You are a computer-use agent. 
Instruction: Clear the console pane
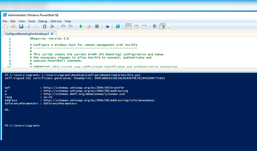(52, 26)
